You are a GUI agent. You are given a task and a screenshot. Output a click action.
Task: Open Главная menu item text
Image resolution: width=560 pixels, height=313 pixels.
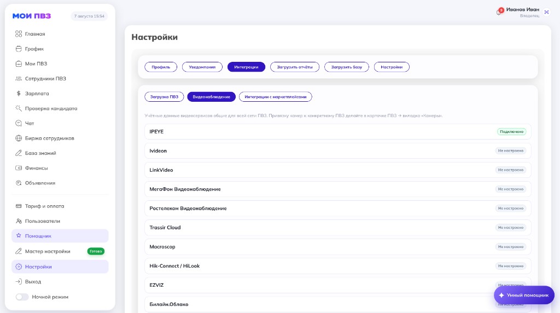35,34
